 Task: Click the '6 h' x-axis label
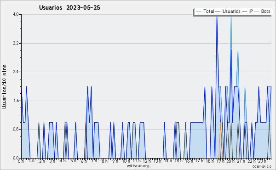click(84, 161)
